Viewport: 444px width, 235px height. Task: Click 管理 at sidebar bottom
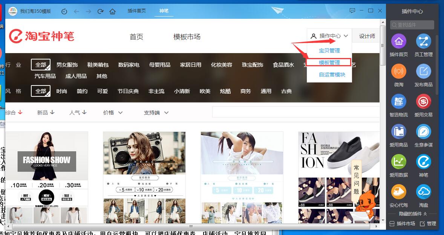tap(428, 223)
